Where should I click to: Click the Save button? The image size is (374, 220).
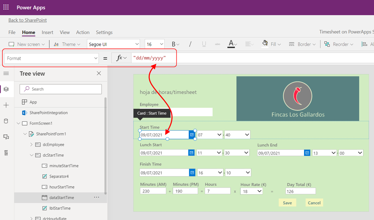pyautogui.click(x=288, y=202)
